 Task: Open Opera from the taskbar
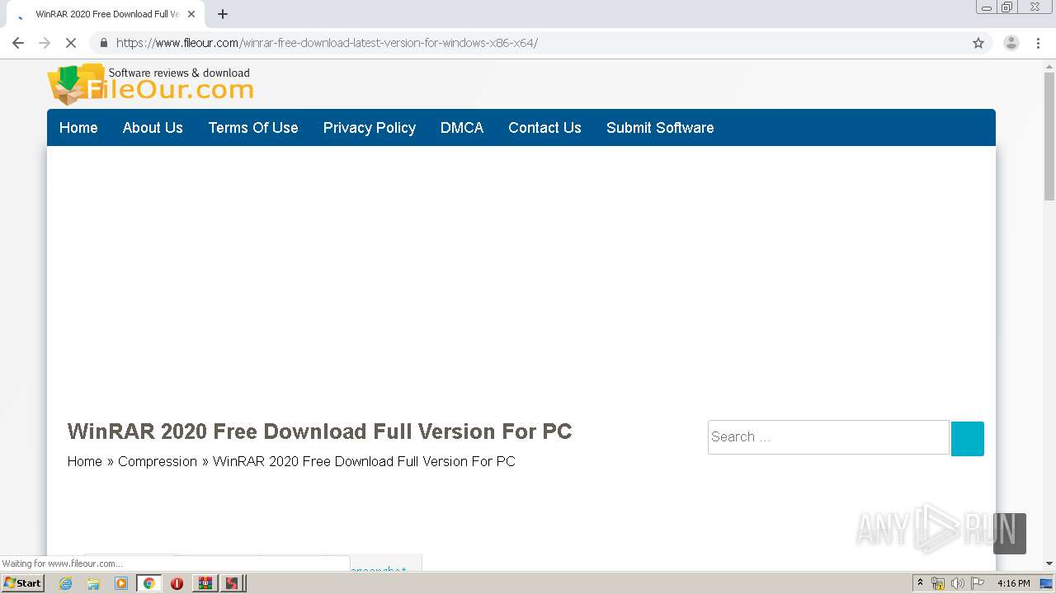tap(177, 583)
